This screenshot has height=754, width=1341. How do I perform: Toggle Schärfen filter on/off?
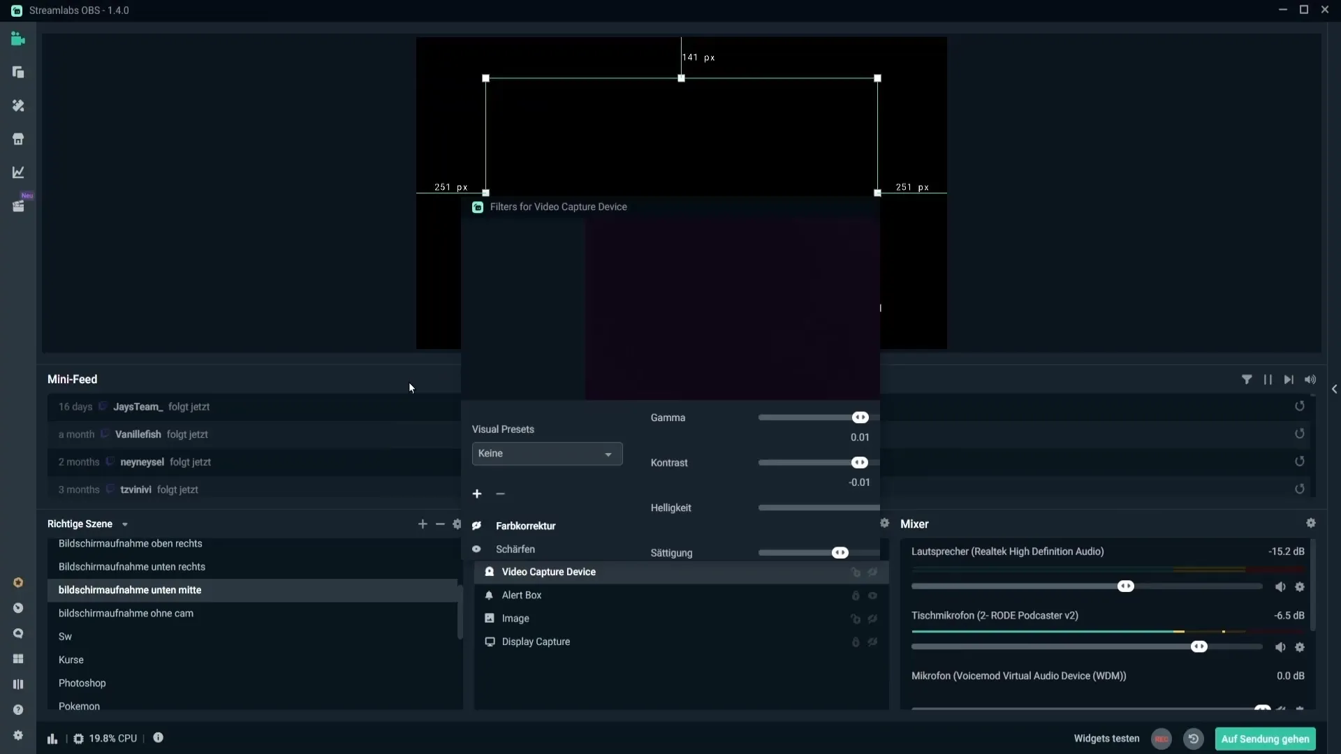(477, 549)
